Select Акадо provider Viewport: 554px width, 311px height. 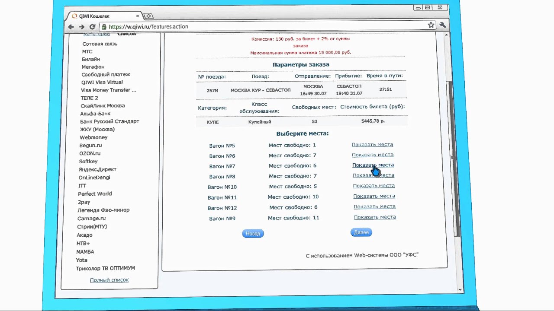click(85, 235)
